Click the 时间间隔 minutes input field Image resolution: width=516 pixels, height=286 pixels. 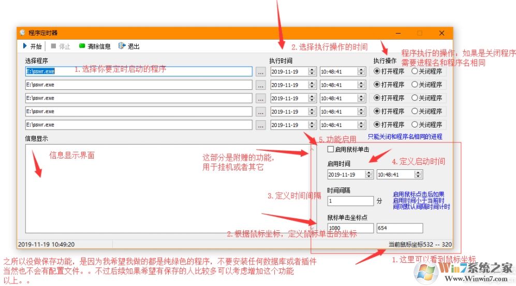point(350,201)
